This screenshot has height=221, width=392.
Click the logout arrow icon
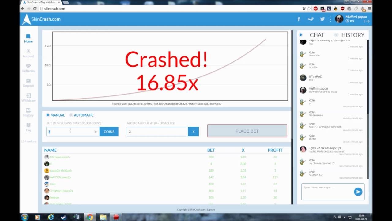367,21
